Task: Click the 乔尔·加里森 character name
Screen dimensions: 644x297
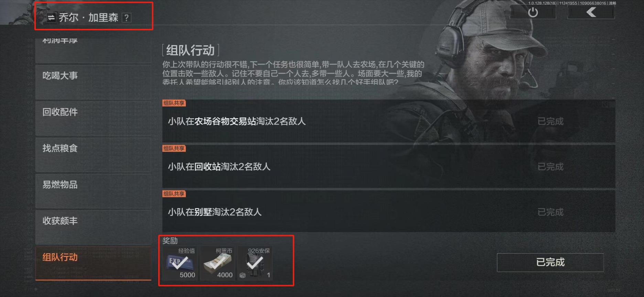Action: click(88, 18)
